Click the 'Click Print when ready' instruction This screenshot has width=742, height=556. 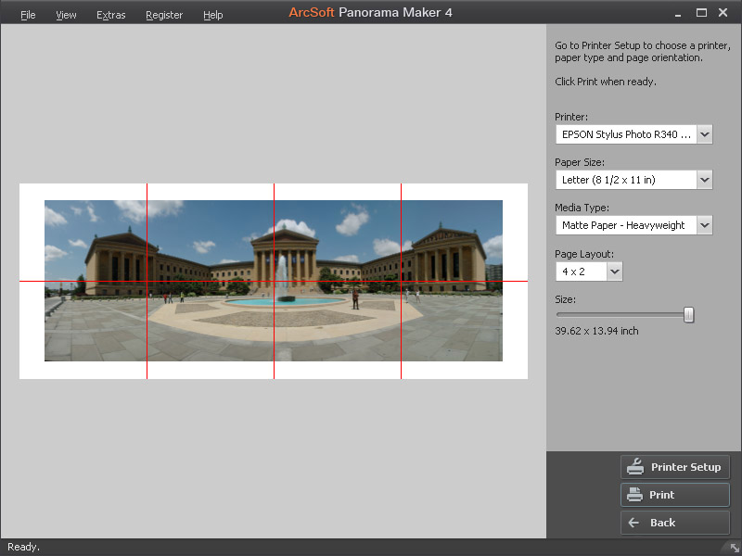(606, 82)
